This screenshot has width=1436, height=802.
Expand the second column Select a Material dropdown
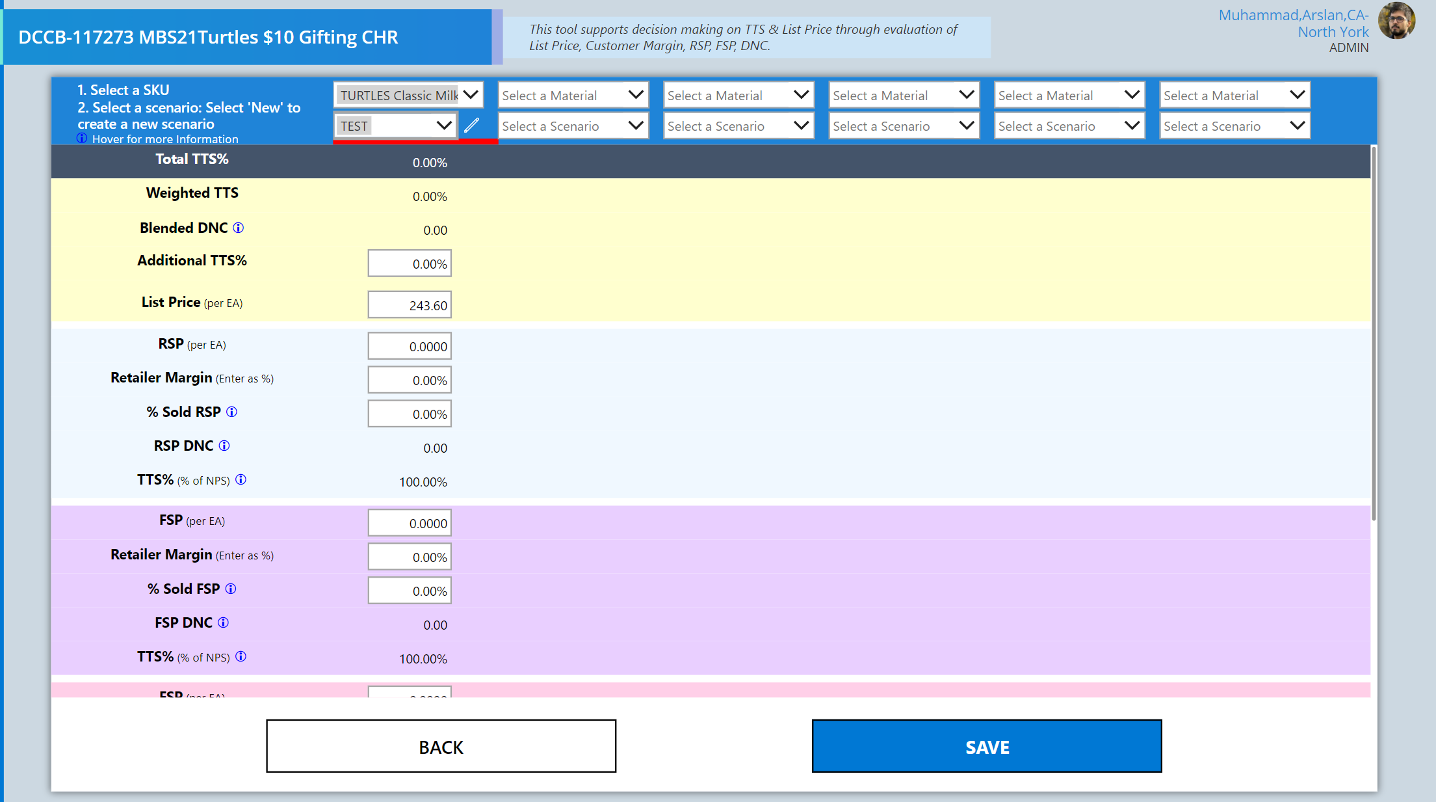573,95
